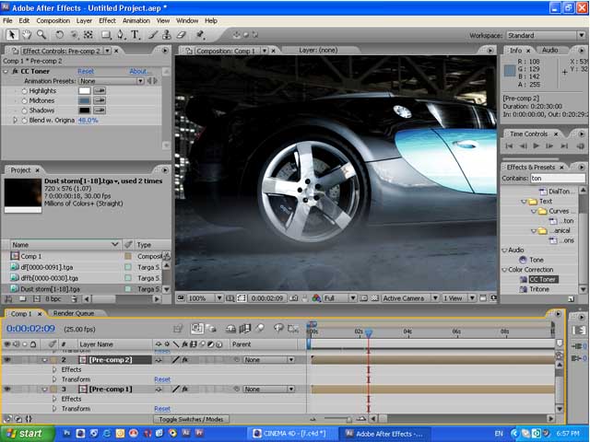Click CC Toner Reset link
The width and height of the screenshot is (590, 442).
pos(86,71)
